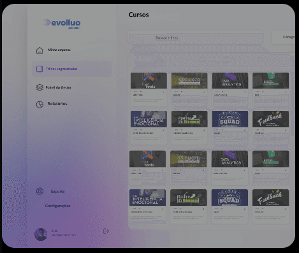Screen dimensions: 299x253
Task: Click the lifebuoy Suporte icon
Action: (40, 191)
